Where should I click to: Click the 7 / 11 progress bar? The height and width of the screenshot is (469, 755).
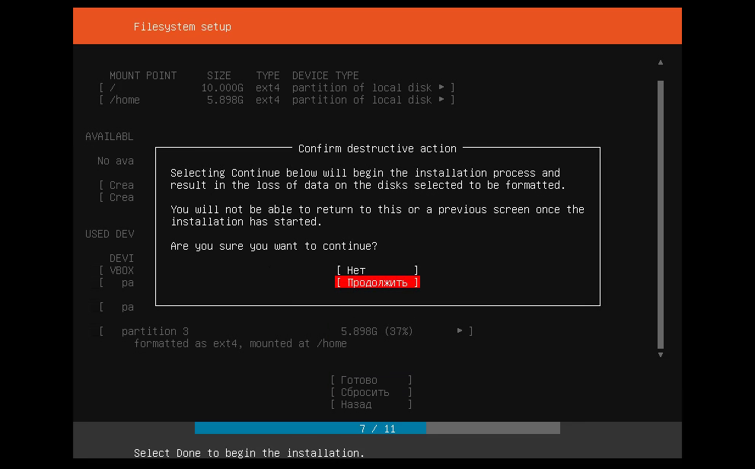pos(377,429)
